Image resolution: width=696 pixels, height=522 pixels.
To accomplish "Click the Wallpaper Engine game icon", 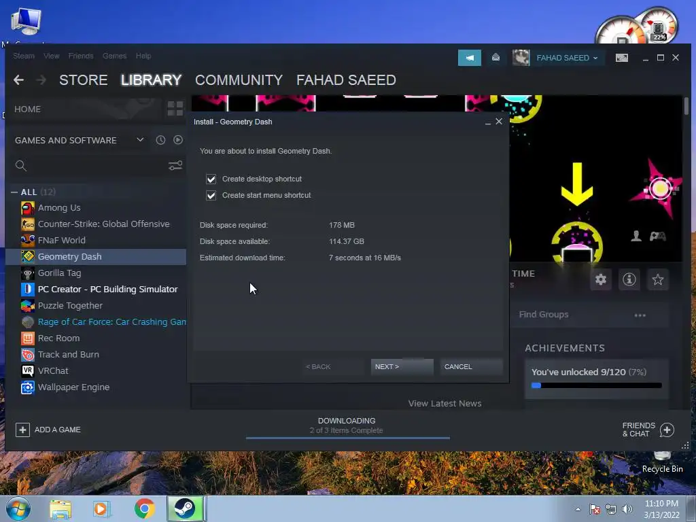I will [27, 387].
